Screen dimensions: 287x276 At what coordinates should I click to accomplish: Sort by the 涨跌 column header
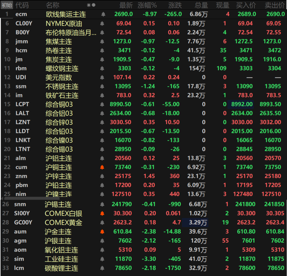(x=175, y=5)
